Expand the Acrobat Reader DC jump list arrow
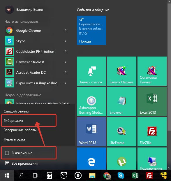The image size is (171, 181). [66, 72]
